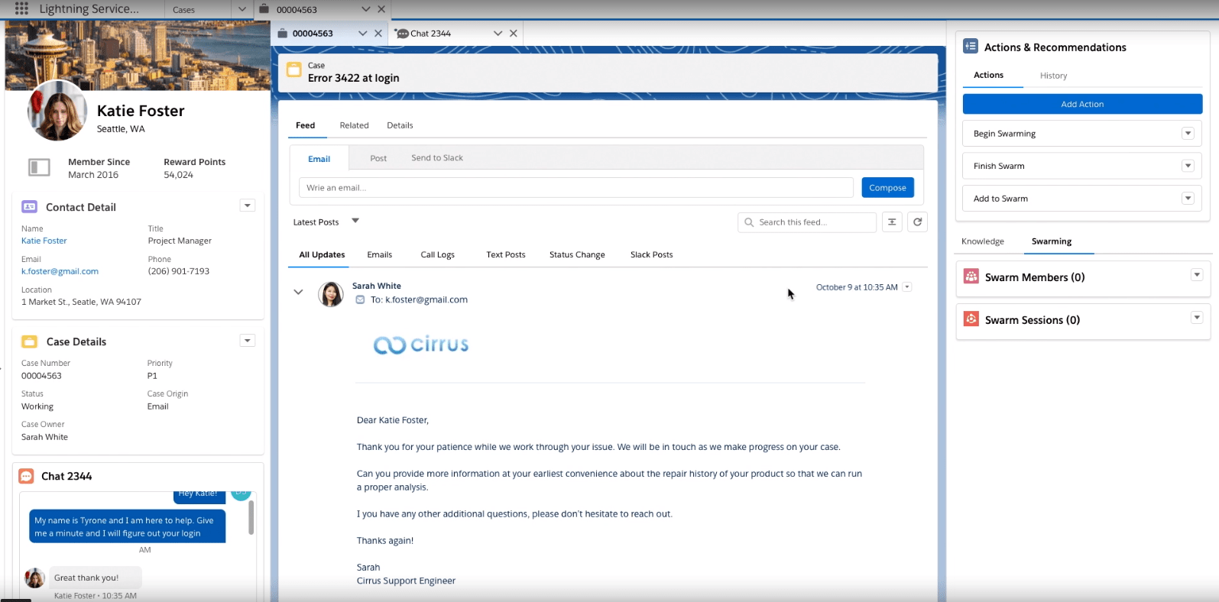Click the Add Action button
The height and width of the screenshot is (602, 1219).
[x=1082, y=104]
